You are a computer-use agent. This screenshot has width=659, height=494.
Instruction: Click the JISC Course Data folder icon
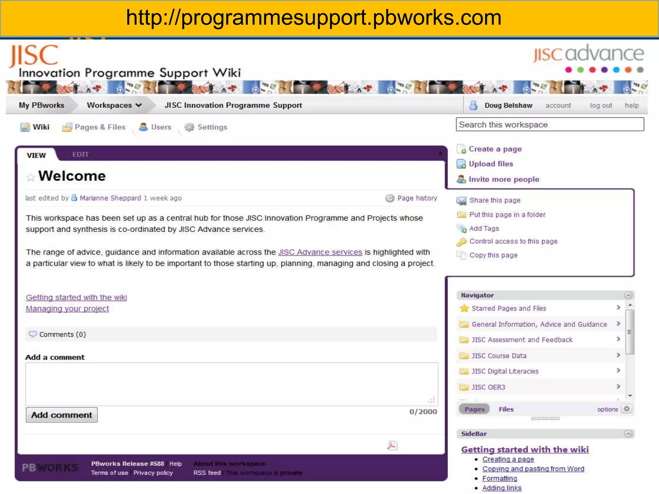tap(464, 356)
